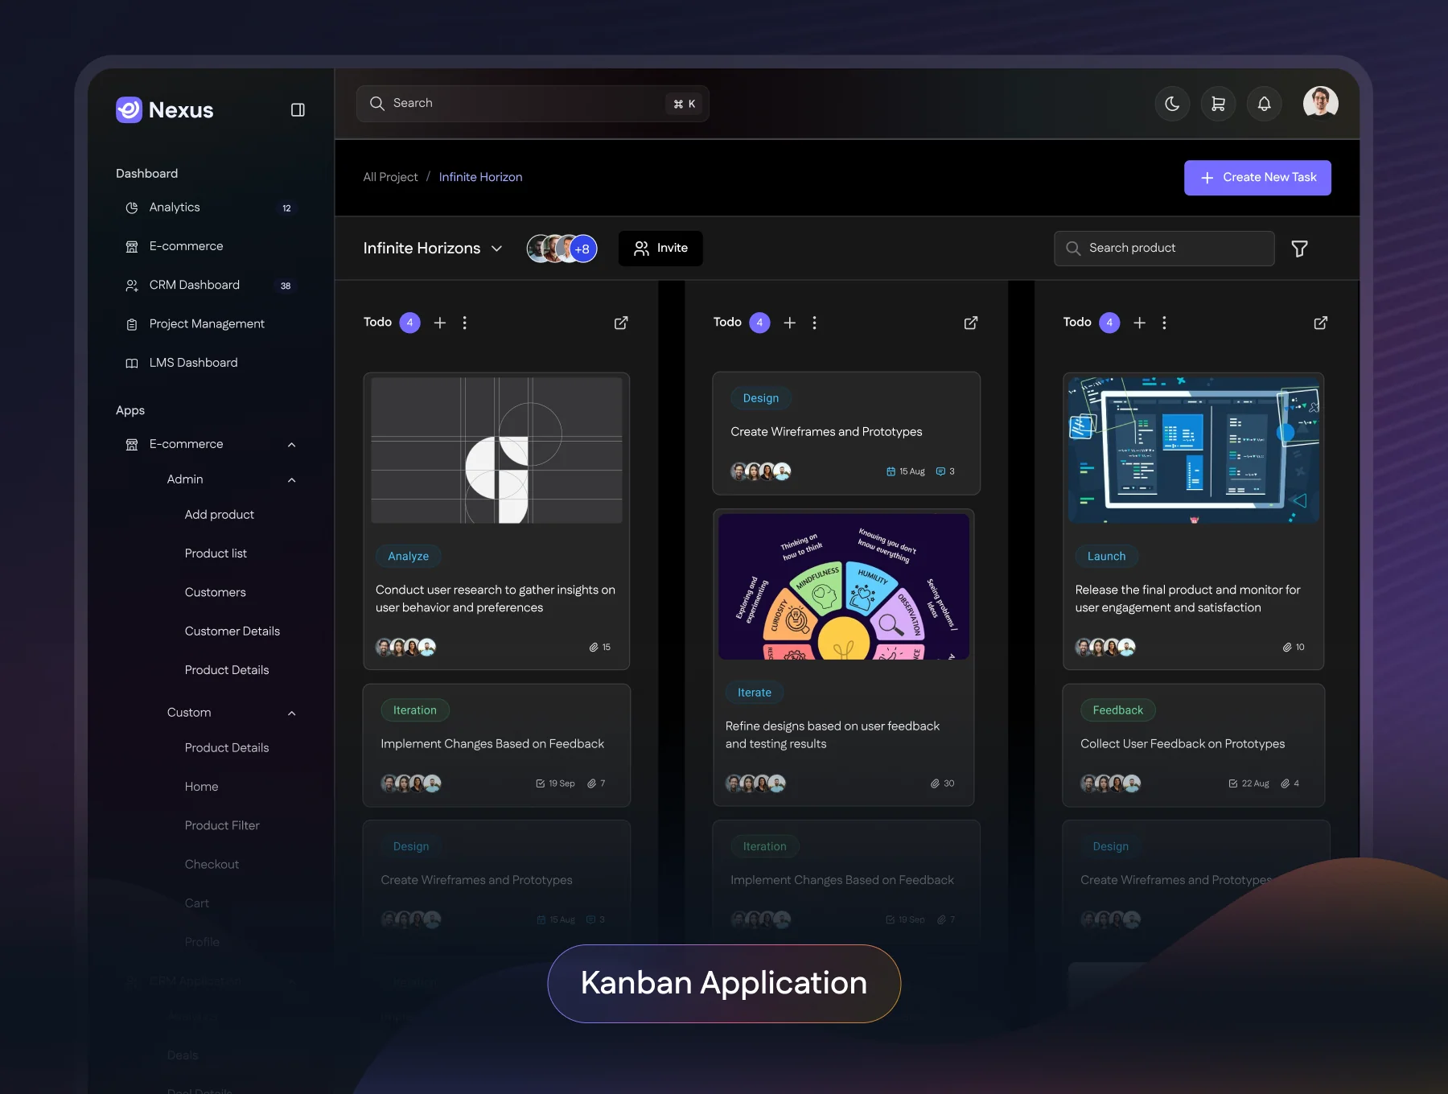
Task: Select Customer Details menu item
Action: pyautogui.click(x=232, y=631)
